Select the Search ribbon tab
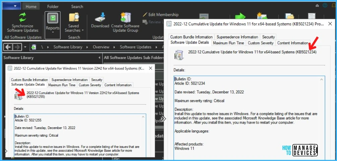 pos(77,6)
